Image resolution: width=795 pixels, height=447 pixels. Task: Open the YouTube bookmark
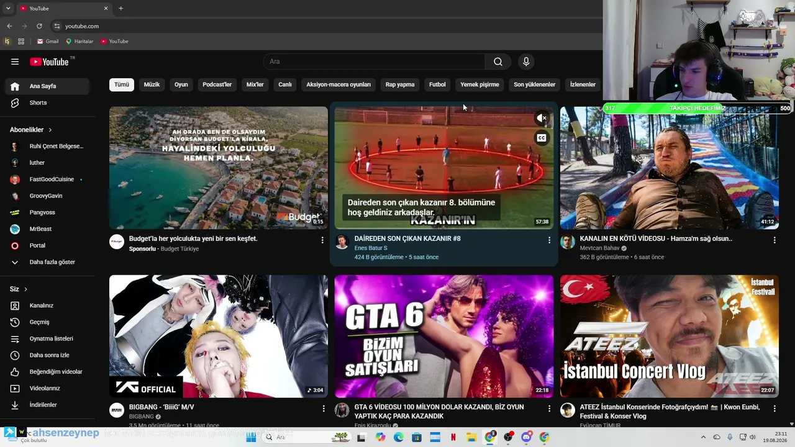[114, 42]
